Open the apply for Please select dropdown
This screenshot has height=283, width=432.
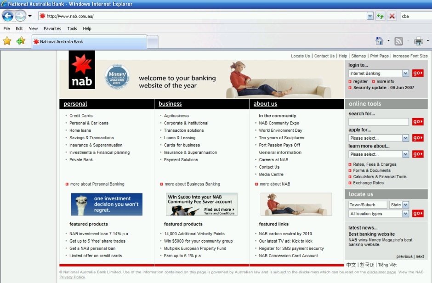pyautogui.click(x=405, y=138)
